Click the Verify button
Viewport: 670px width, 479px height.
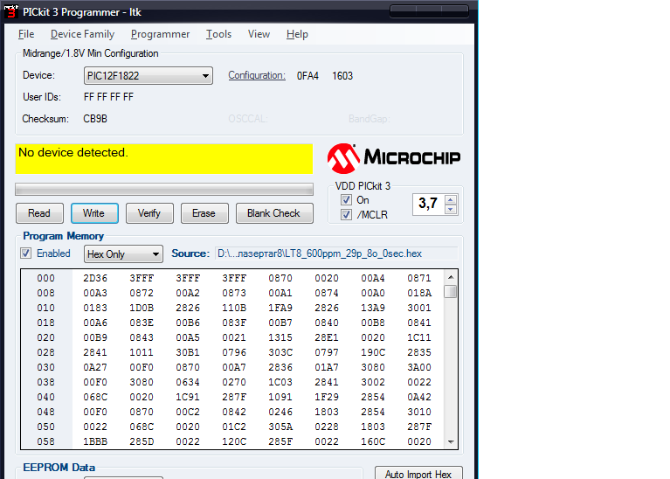(149, 213)
